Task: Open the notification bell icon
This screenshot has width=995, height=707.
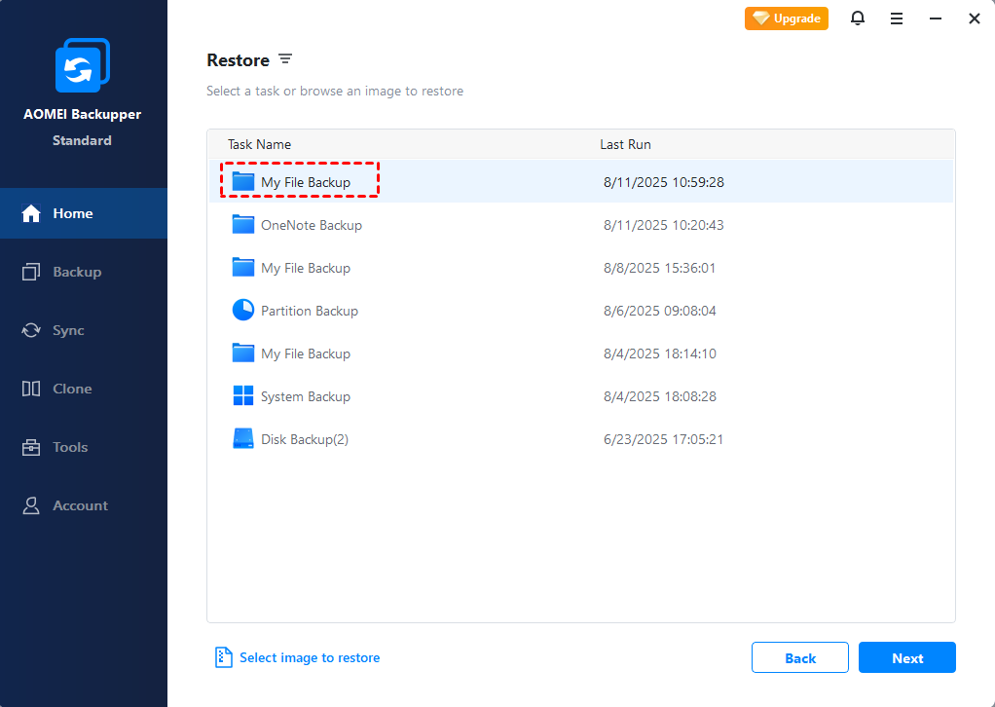Action: [858, 19]
